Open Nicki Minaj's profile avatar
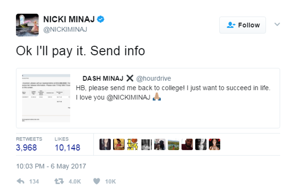Viewport: 295px width, 195px height. click(27, 25)
